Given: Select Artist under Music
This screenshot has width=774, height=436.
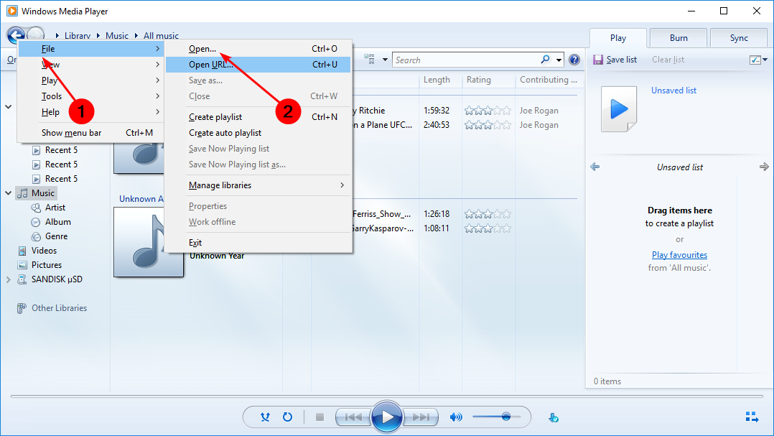Looking at the screenshot, I should pos(55,208).
